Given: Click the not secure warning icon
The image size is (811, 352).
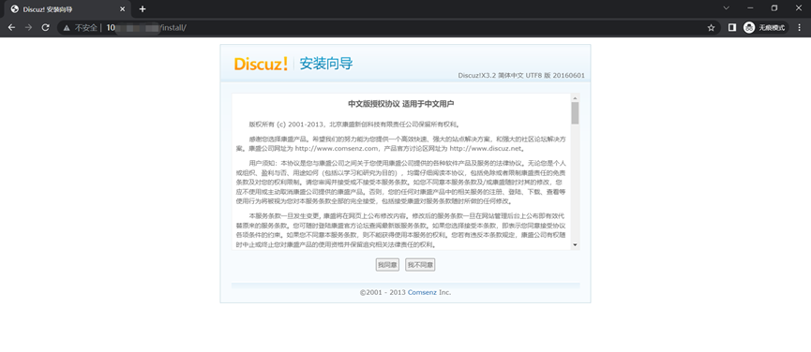Looking at the screenshot, I should tap(67, 28).
